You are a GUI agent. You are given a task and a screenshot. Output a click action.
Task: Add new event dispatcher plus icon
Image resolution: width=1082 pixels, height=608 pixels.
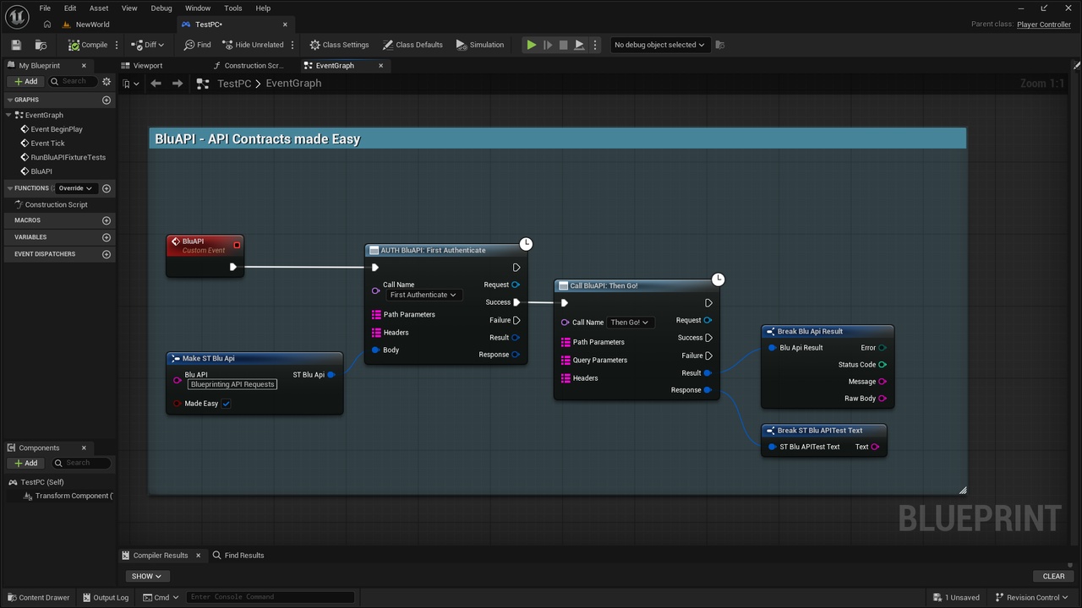107,254
